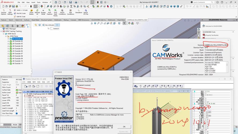Open the Insert menu

[x=33, y=2]
